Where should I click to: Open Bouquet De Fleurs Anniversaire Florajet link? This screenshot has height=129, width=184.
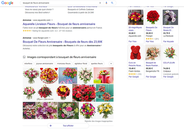pos(62,42)
